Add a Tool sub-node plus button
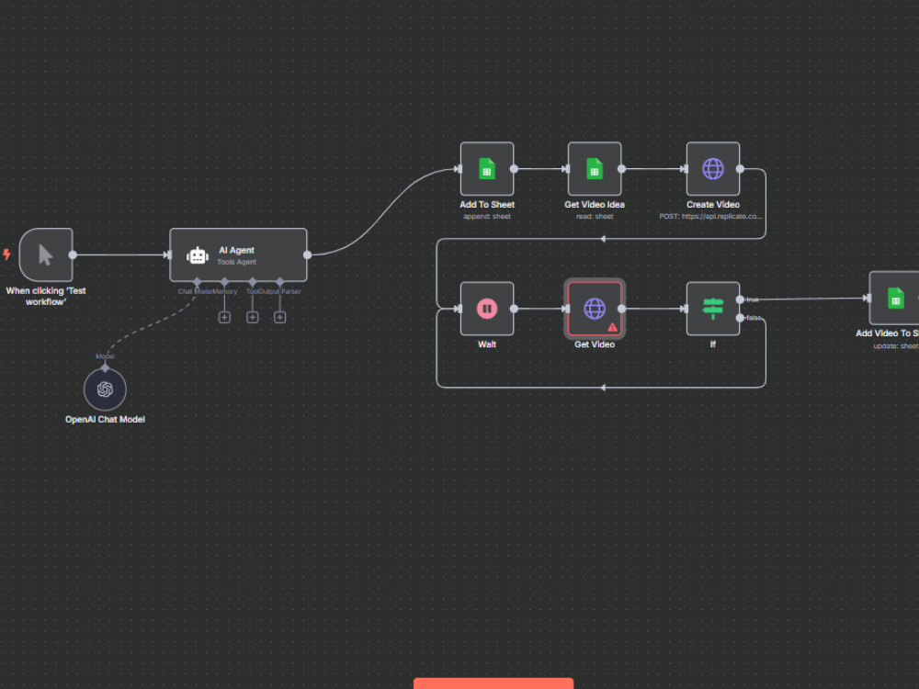919x689 pixels. tap(252, 317)
